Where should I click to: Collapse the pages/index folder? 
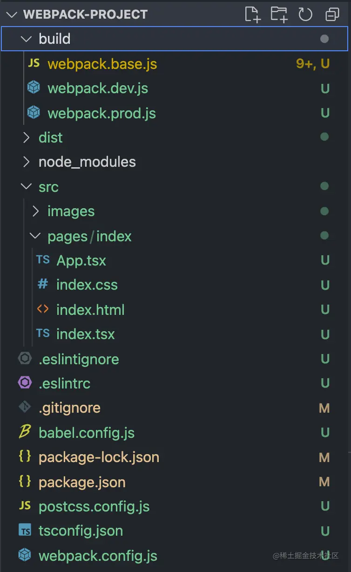36,236
